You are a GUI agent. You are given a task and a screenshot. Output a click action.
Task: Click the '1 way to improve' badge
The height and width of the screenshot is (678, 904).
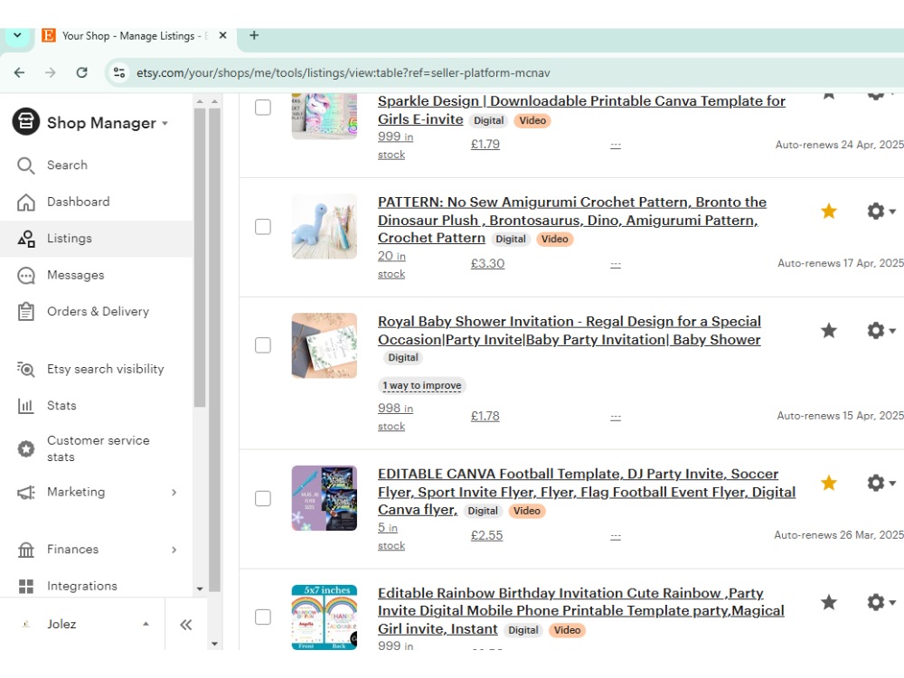pos(422,386)
